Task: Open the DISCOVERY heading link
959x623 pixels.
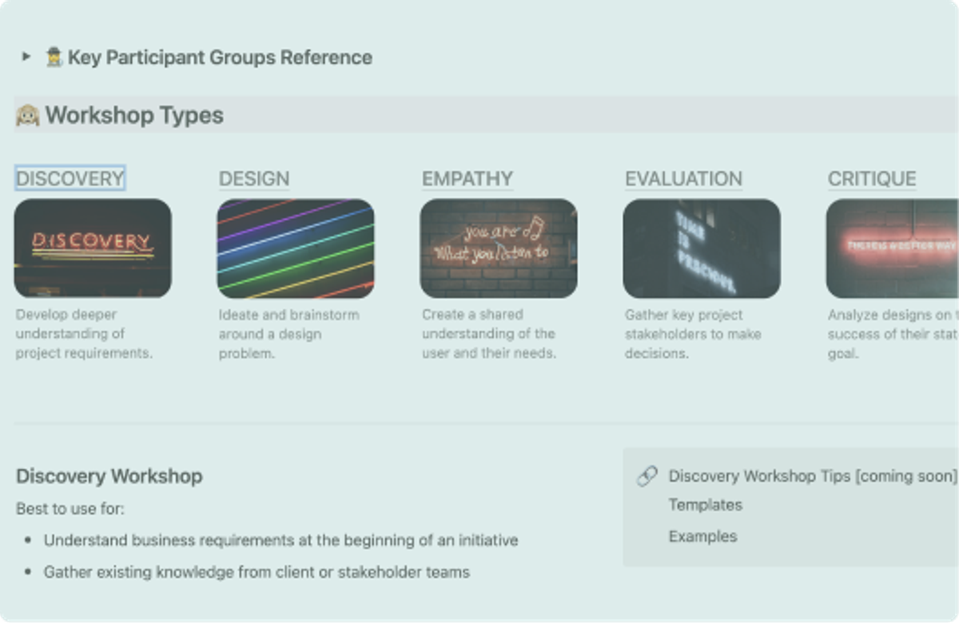Action: click(70, 178)
